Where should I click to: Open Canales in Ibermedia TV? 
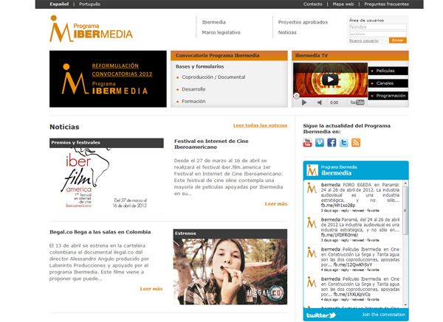point(388,83)
